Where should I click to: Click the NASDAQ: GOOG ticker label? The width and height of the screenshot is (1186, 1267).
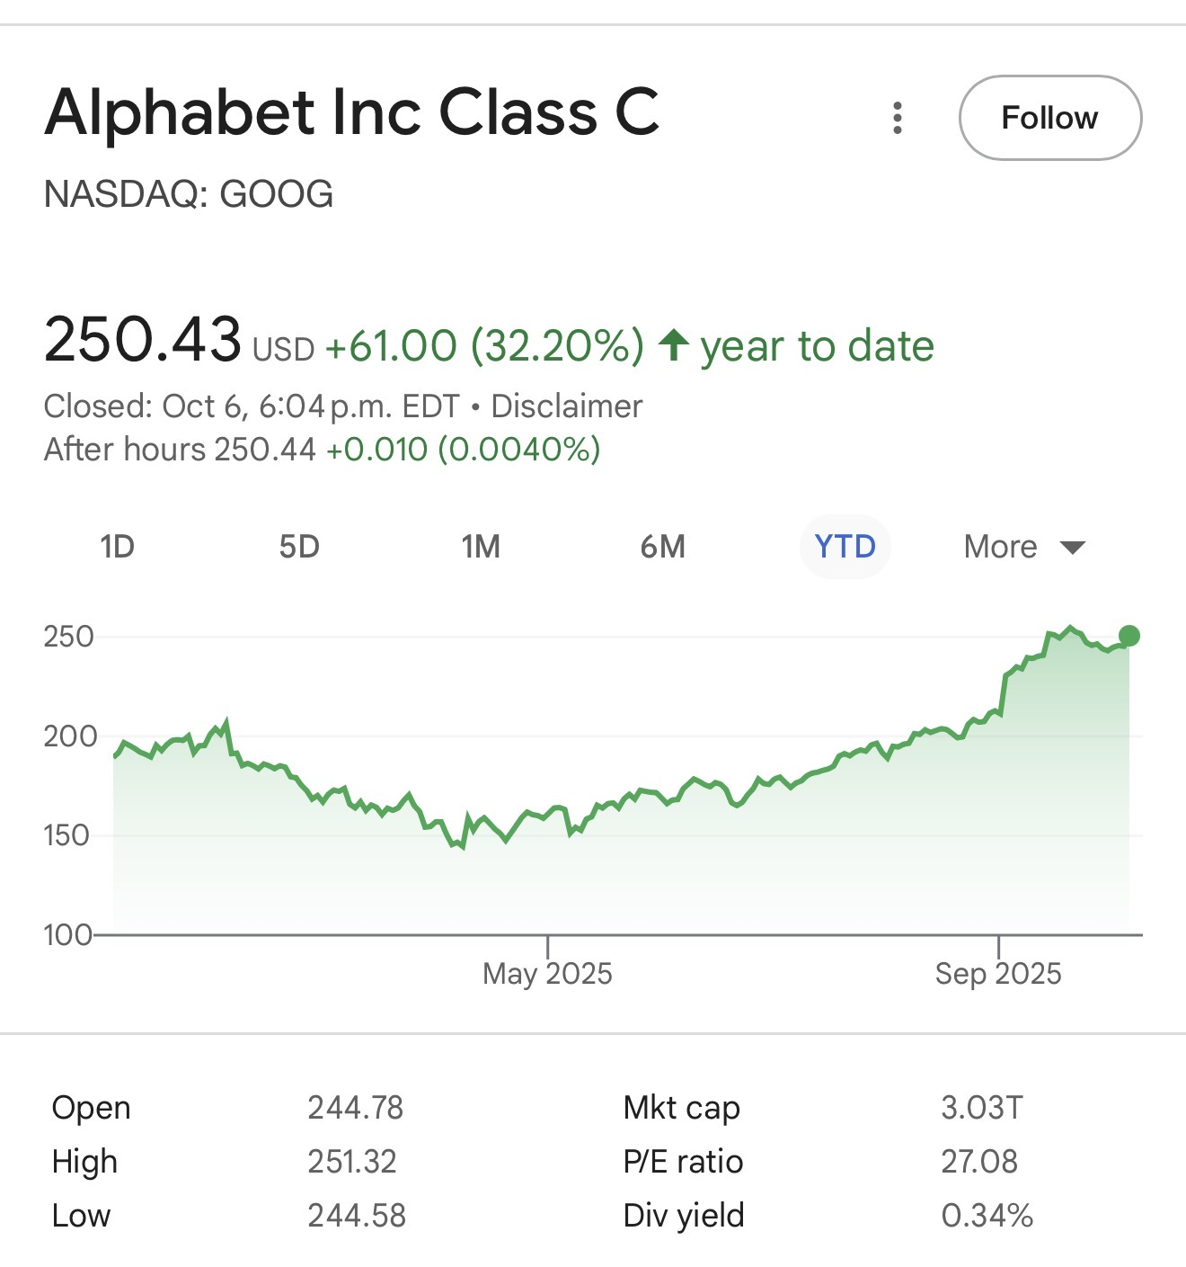(189, 194)
